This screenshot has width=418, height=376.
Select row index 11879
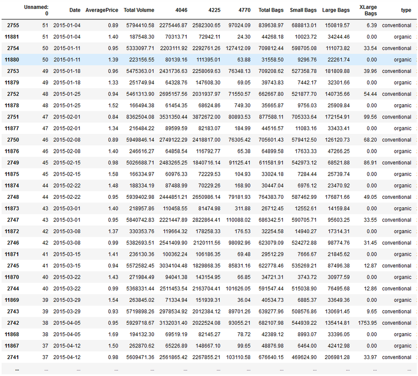[12, 83]
